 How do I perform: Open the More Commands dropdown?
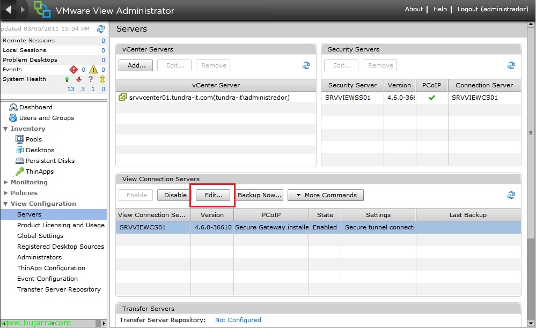[x=326, y=195]
